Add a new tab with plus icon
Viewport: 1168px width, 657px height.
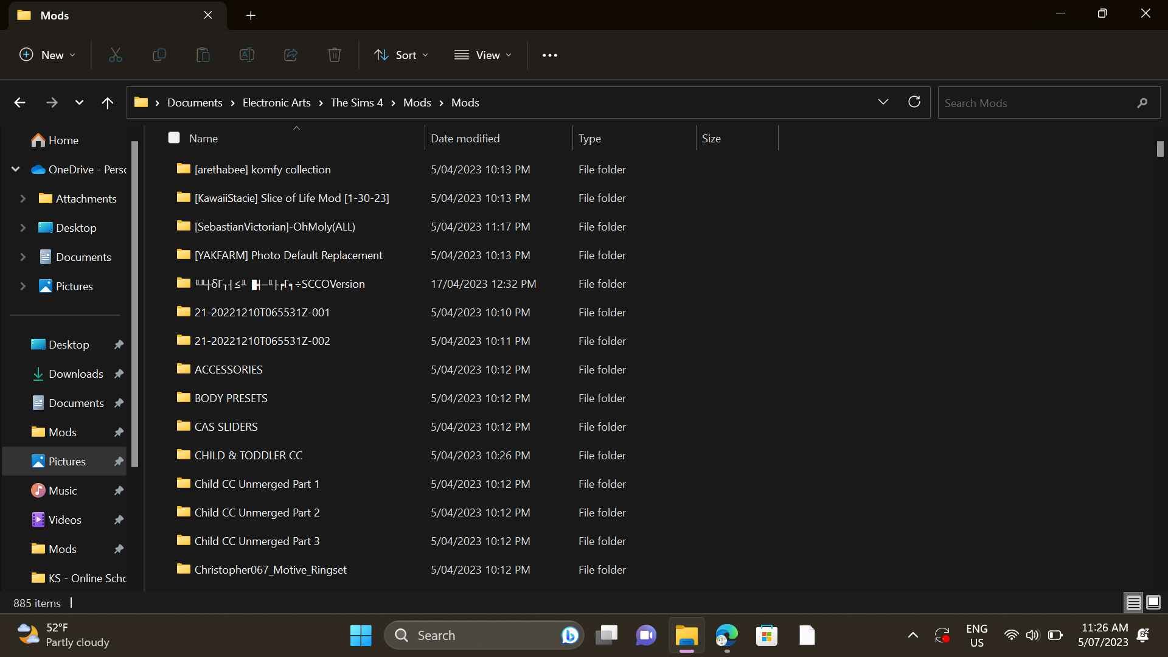click(x=251, y=15)
